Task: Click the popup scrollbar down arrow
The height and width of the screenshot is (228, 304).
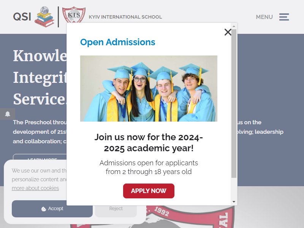Action: click(234, 202)
